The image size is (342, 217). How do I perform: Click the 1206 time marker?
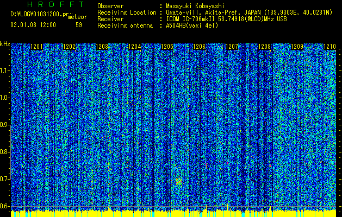coord(200,47)
